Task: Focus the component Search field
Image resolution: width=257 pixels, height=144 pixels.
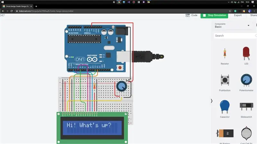Action: [235, 36]
